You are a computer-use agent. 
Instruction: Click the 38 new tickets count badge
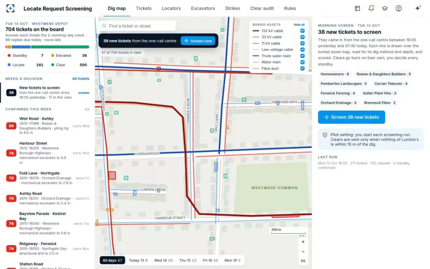tap(11, 93)
